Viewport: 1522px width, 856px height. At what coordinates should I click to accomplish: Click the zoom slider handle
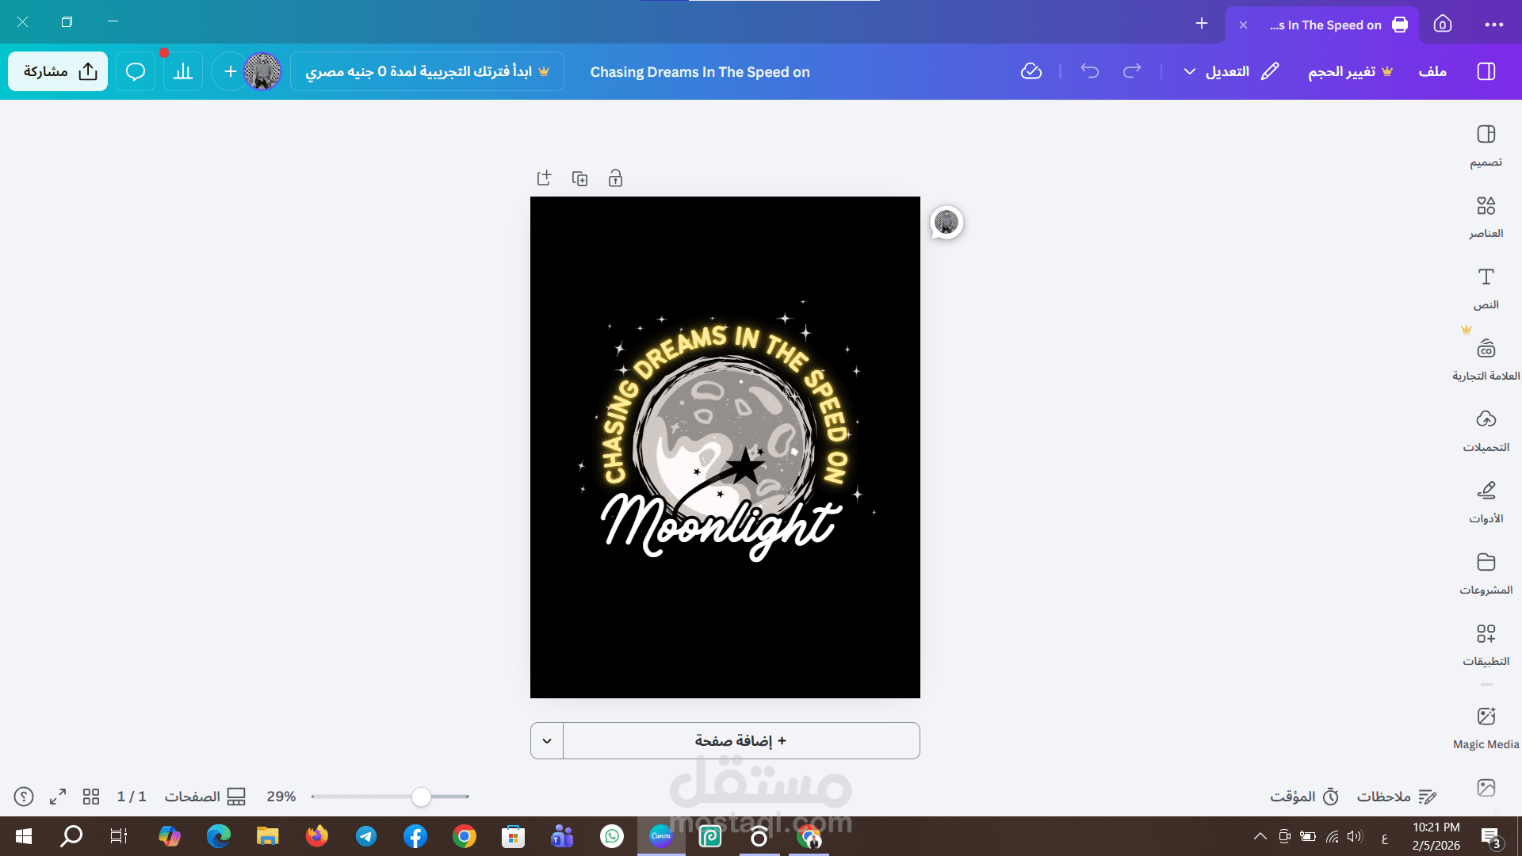(x=421, y=797)
